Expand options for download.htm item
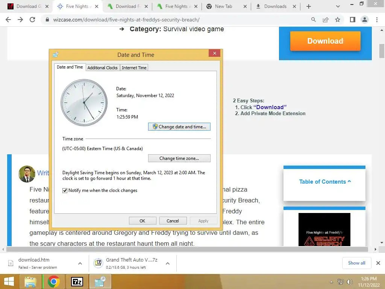Image resolution: width=385 pixels, height=289 pixels. pos(80,263)
